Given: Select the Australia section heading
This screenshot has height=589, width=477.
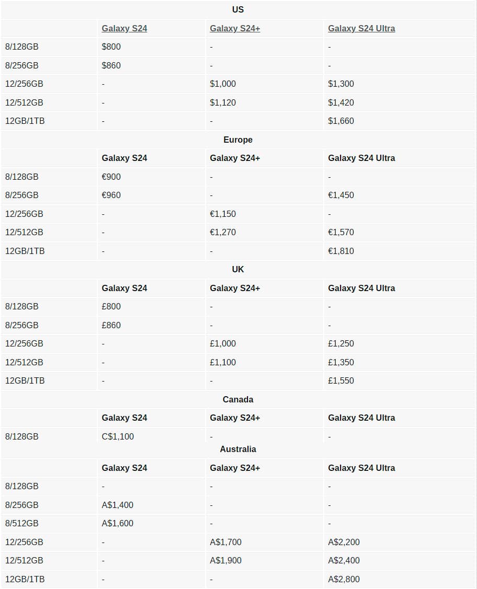Looking at the screenshot, I should [238, 449].
